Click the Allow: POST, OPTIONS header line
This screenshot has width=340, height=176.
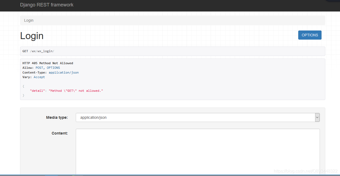coord(41,68)
